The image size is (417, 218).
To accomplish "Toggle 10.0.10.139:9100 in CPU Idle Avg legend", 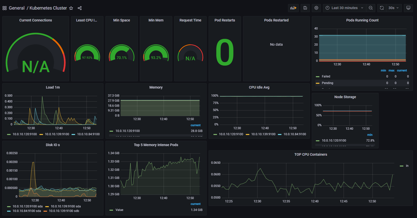I will 263,134.
